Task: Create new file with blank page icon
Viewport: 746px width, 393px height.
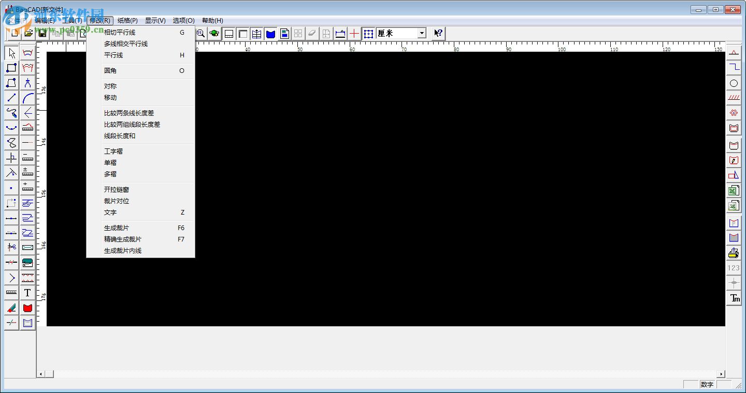Action: [15, 34]
